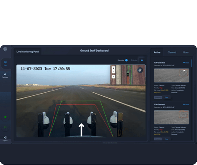The image size is (197, 165).
Task: Open the first FOD detection thumbnail
Action: click(171, 75)
